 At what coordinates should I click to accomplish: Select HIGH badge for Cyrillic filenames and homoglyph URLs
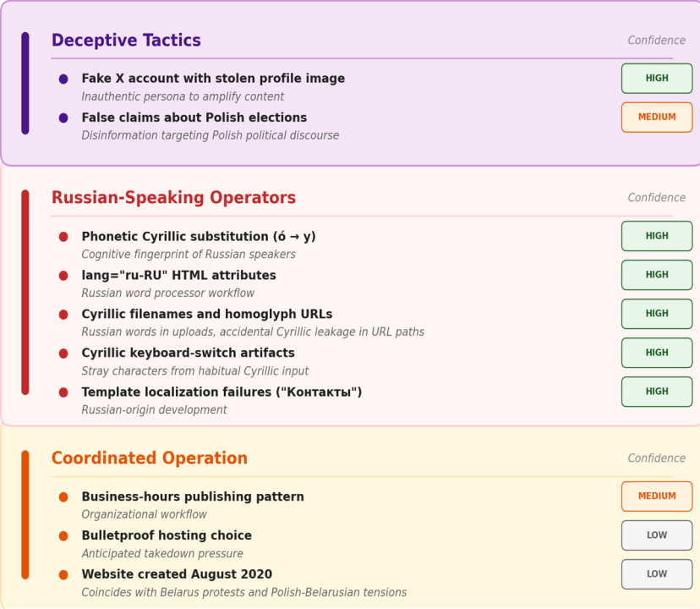tap(656, 314)
